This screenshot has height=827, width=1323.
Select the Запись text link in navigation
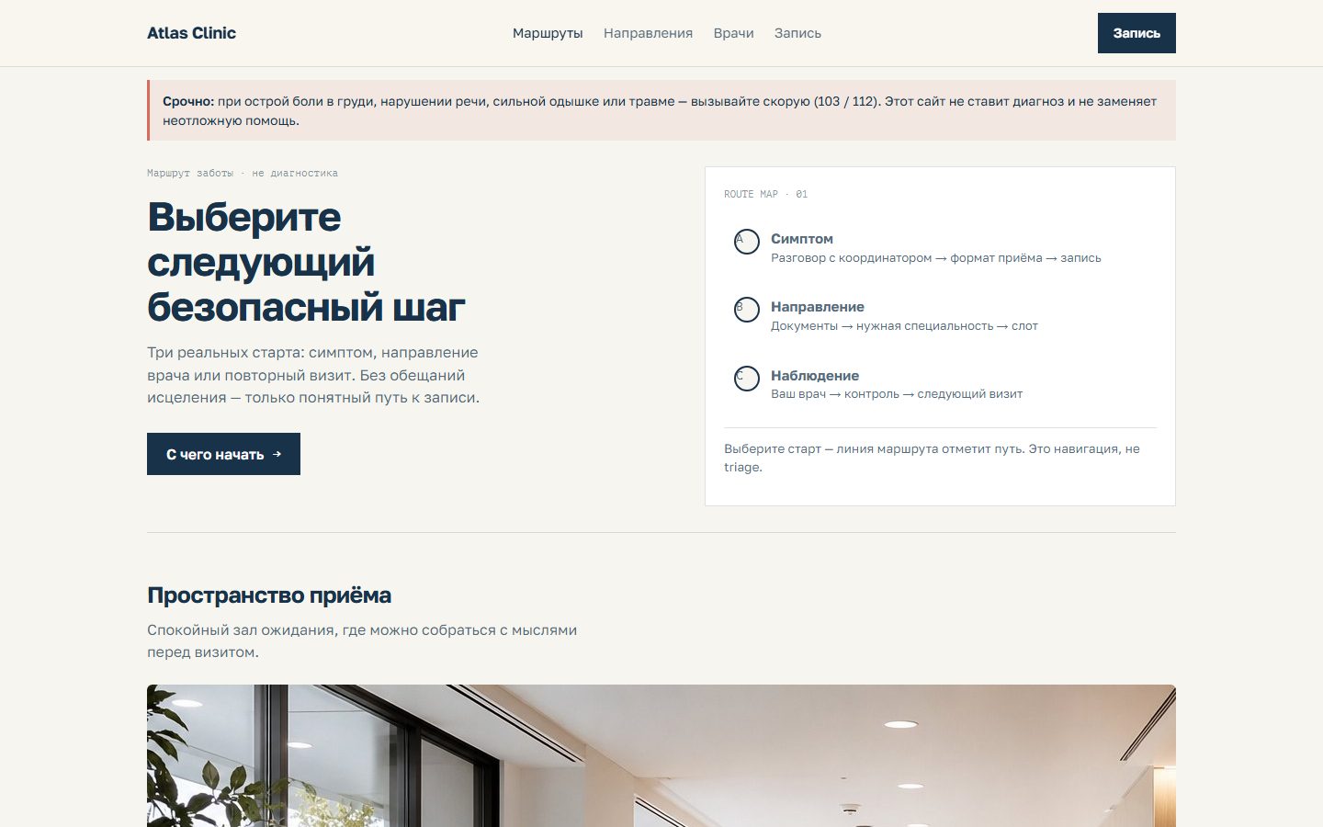click(797, 33)
